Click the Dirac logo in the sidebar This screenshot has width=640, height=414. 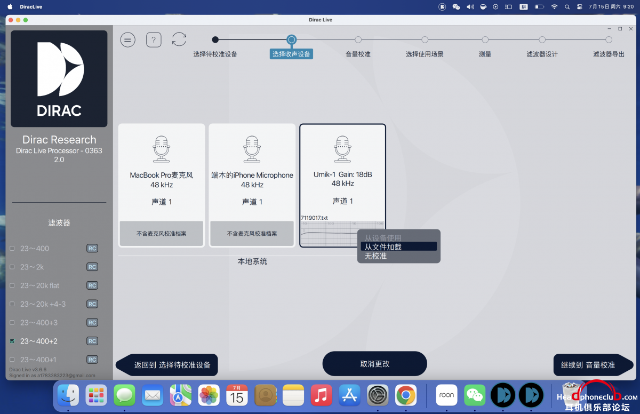point(59,79)
